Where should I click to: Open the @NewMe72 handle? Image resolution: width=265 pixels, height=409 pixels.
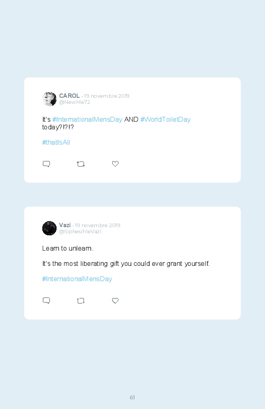pyautogui.click(x=74, y=102)
